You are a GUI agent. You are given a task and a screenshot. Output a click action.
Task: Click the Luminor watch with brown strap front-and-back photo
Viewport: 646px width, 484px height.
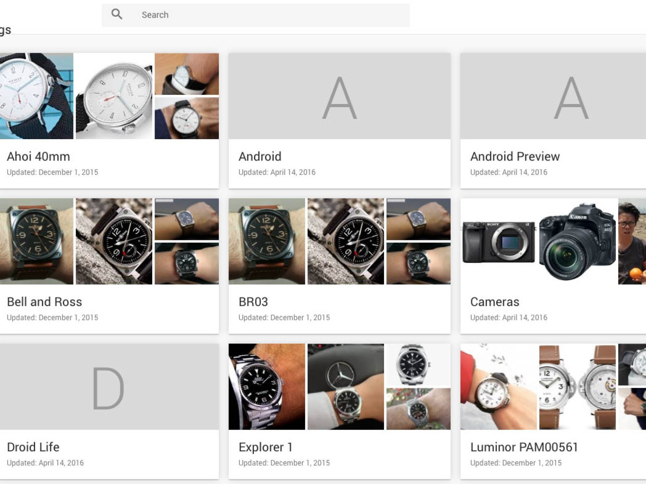577,386
